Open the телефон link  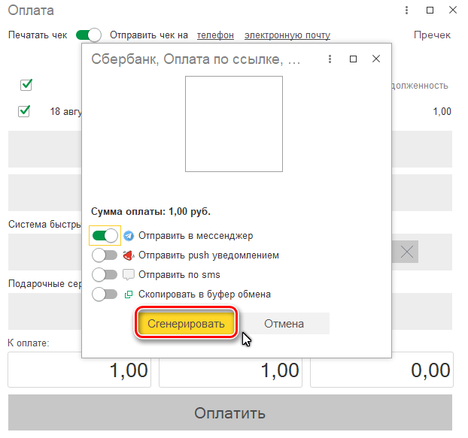click(x=215, y=35)
